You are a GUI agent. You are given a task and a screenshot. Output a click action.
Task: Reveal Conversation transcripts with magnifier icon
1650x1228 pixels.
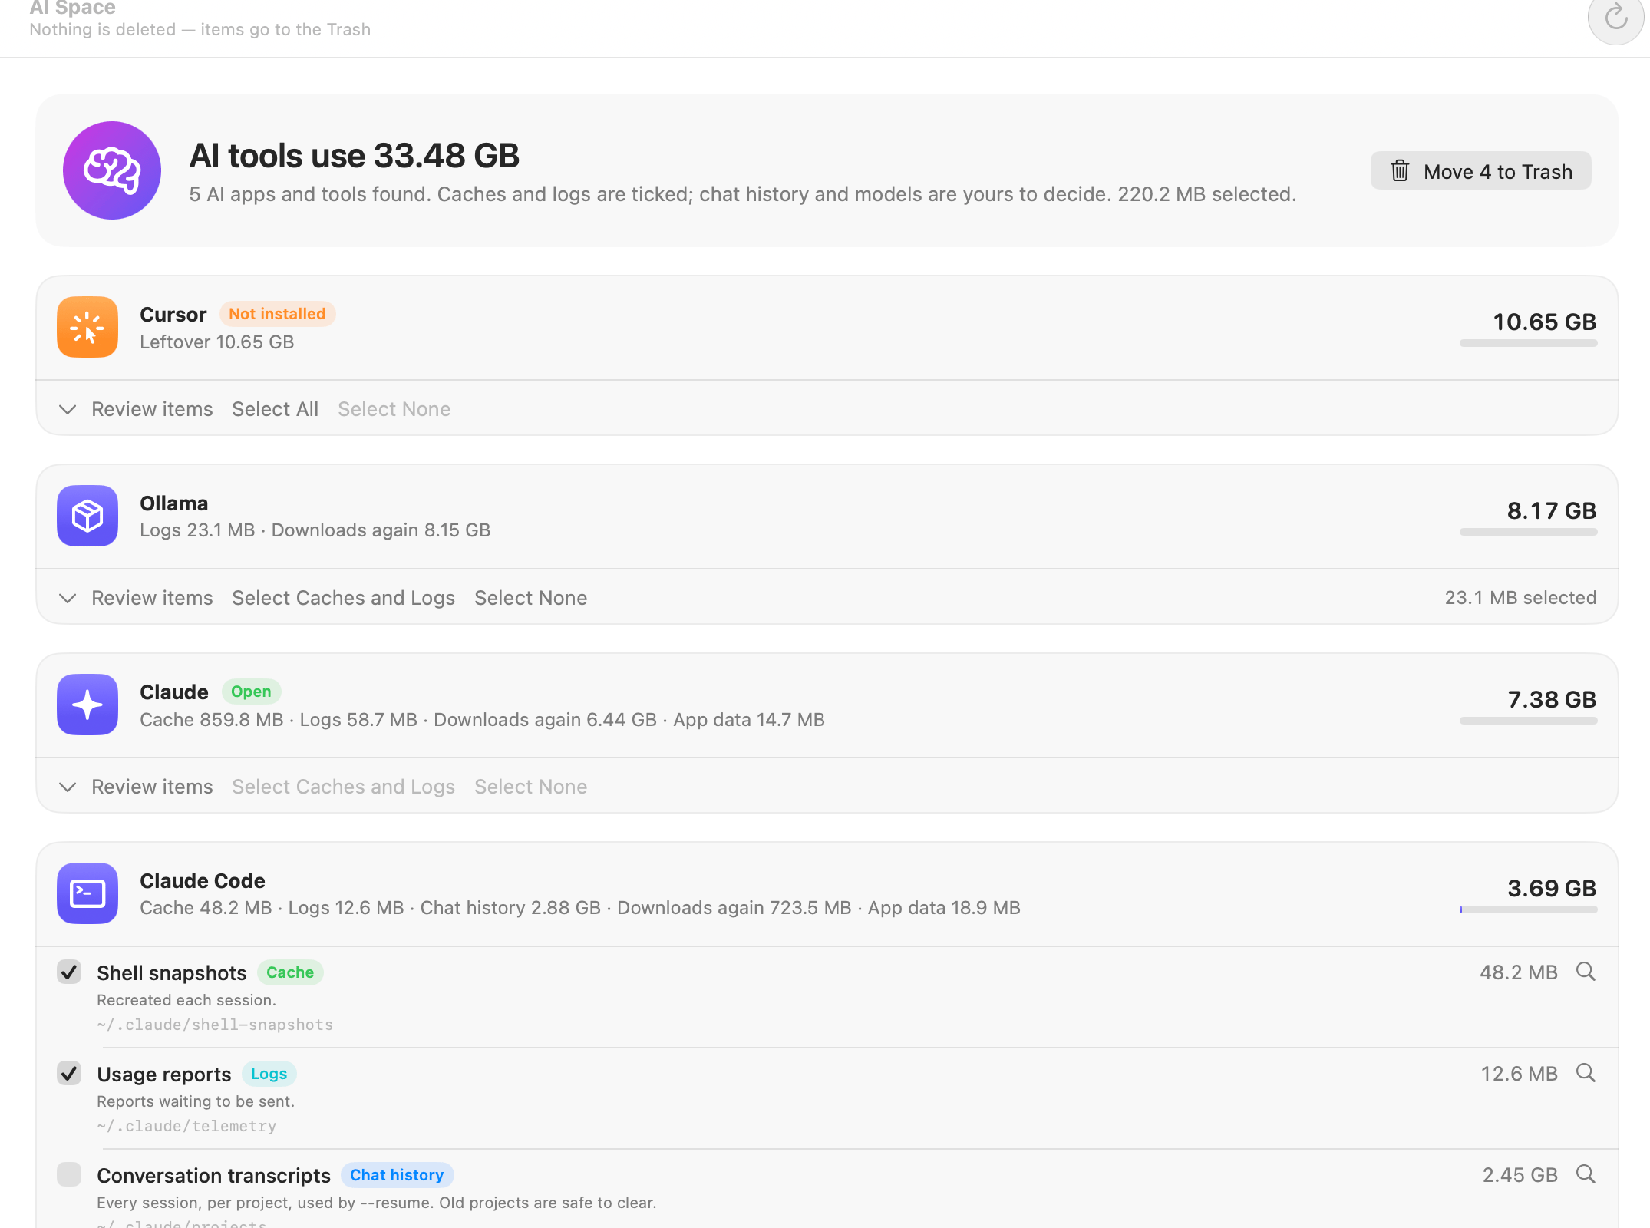pyautogui.click(x=1586, y=1174)
